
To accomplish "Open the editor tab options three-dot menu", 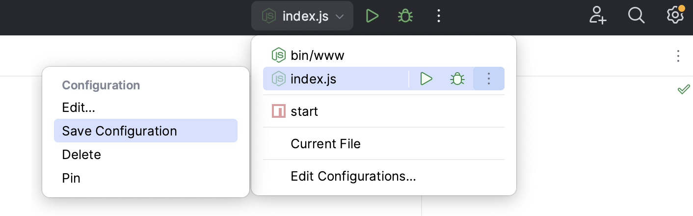I will [x=678, y=56].
